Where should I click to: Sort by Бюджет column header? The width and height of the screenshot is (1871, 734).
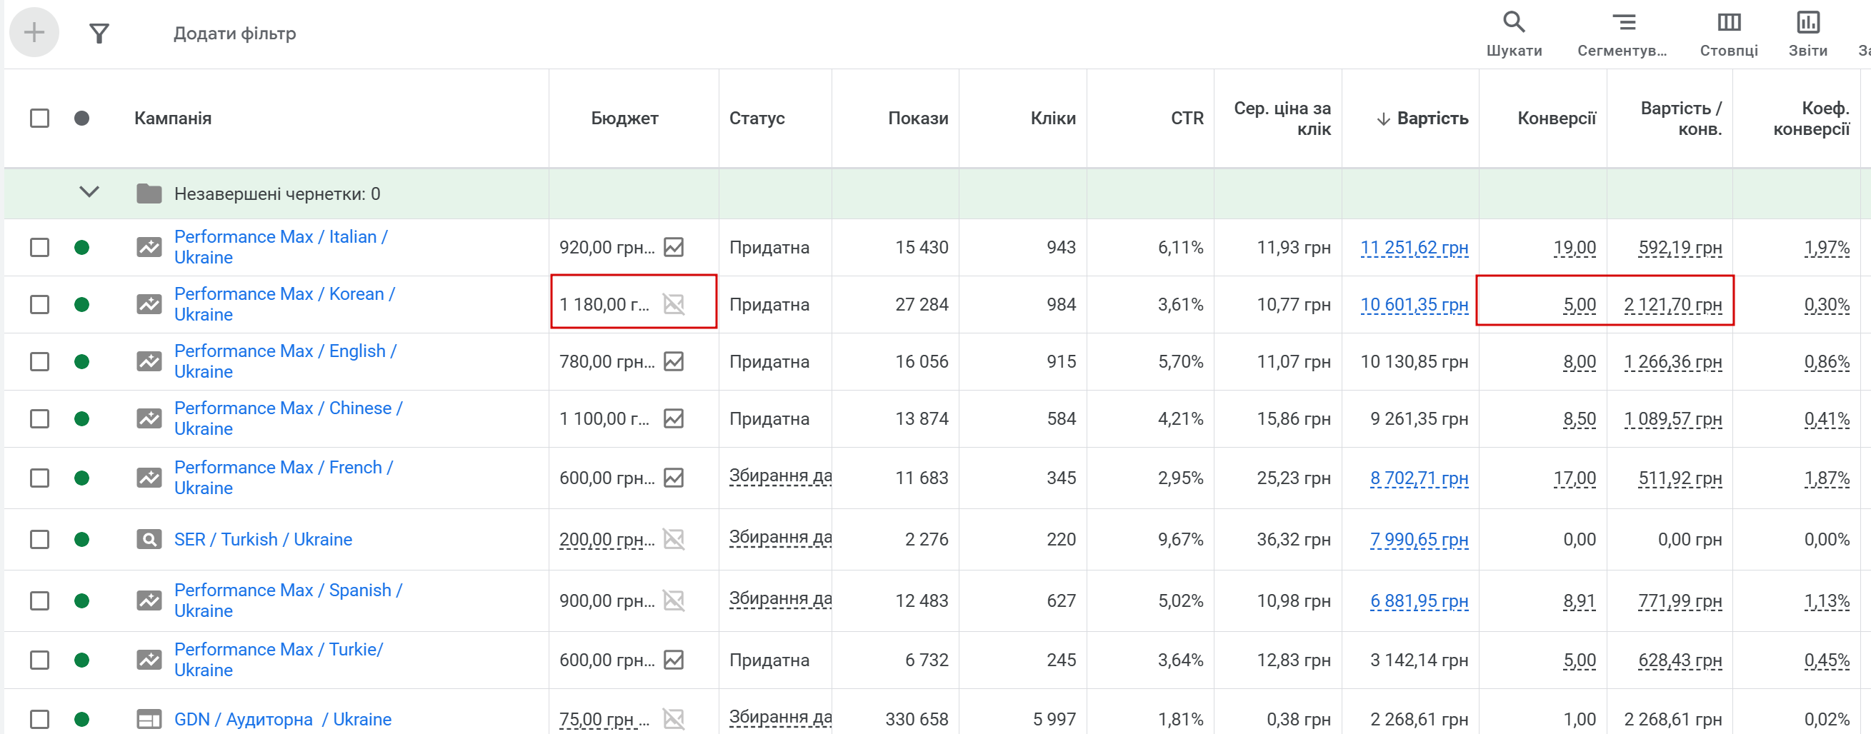[x=624, y=119]
